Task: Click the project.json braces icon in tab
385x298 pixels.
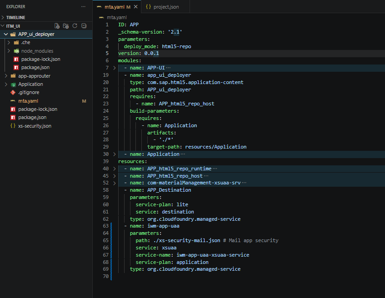Action: click(148, 7)
